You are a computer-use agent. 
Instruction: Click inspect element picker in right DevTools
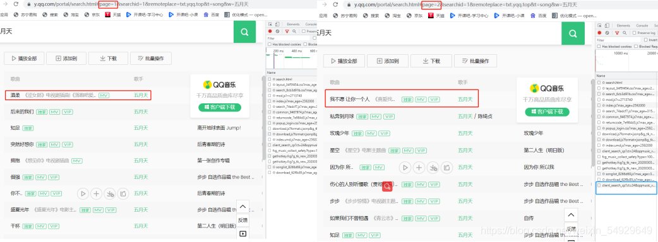click(x=600, y=26)
